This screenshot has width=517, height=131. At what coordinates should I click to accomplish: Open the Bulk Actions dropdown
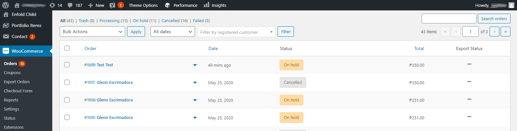(x=92, y=32)
